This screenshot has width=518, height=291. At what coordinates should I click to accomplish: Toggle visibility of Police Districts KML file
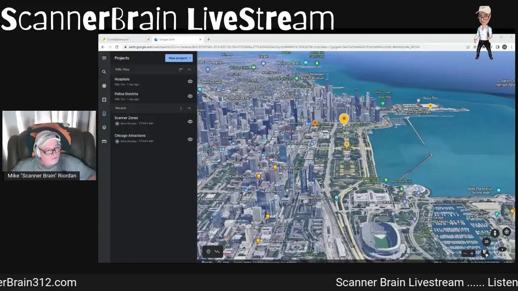(190, 96)
